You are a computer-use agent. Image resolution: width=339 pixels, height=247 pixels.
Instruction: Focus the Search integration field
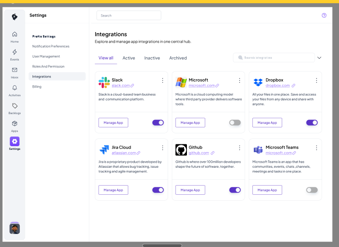pyautogui.click(x=273, y=58)
